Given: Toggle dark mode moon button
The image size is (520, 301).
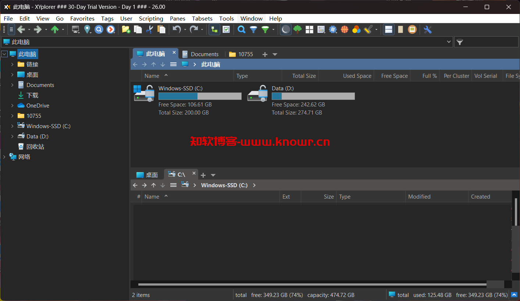Looking at the screenshot, I should tap(286, 30).
